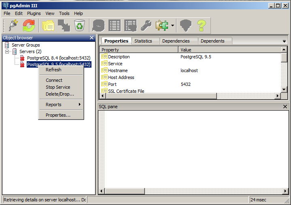
Task: Click the Hostname property row icon
Action: tap(104, 70)
